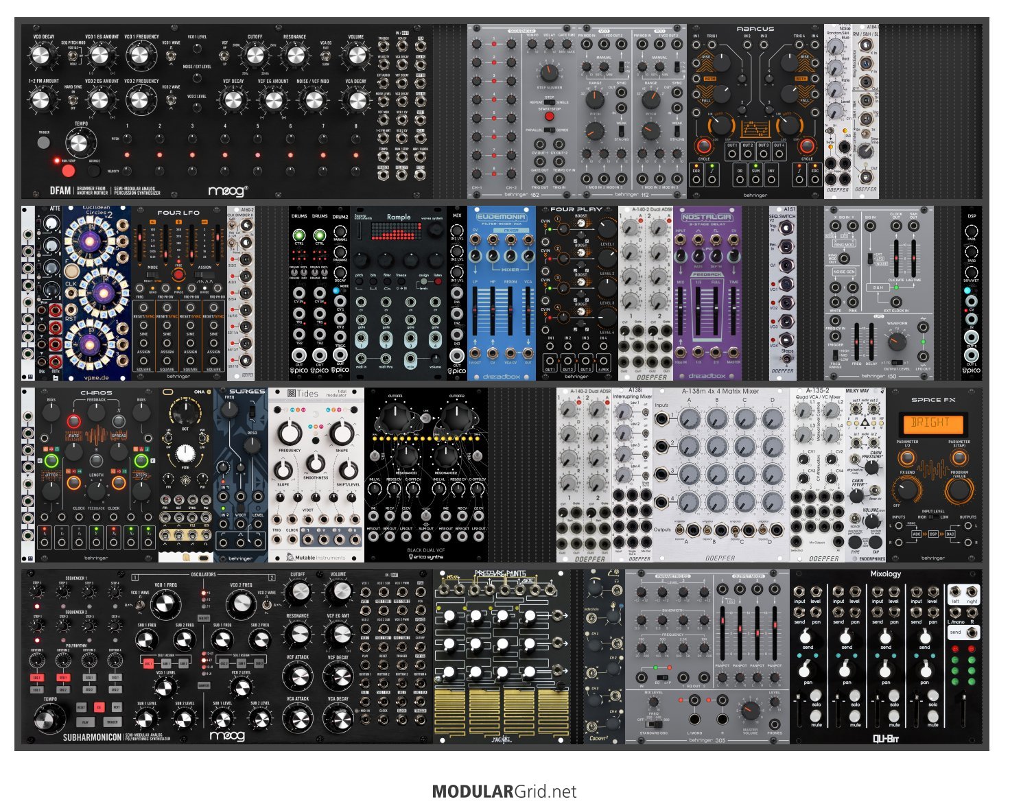Image resolution: width=1010 pixels, height=806 pixels.
Task: Click the Subharmonicon SEQ OCT button
Action: (x=204, y=618)
